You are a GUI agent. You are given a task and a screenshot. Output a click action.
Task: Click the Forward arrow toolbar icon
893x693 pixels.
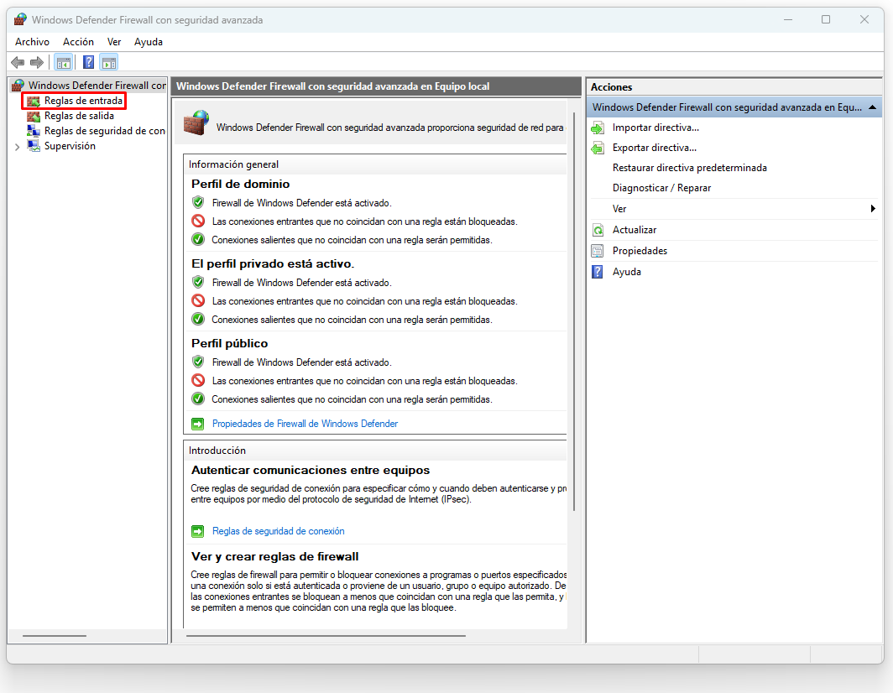pyautogui.click(x=37, y=62)
